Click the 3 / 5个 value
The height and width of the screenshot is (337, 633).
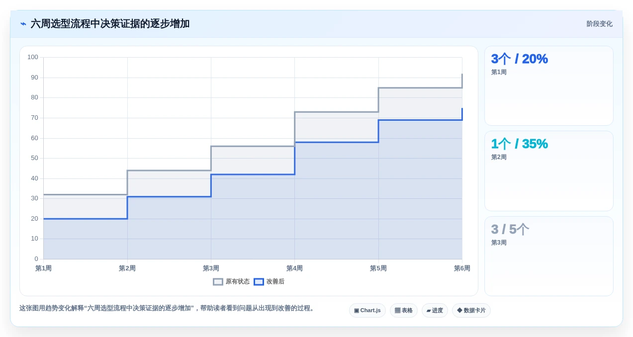pos(510,229)
